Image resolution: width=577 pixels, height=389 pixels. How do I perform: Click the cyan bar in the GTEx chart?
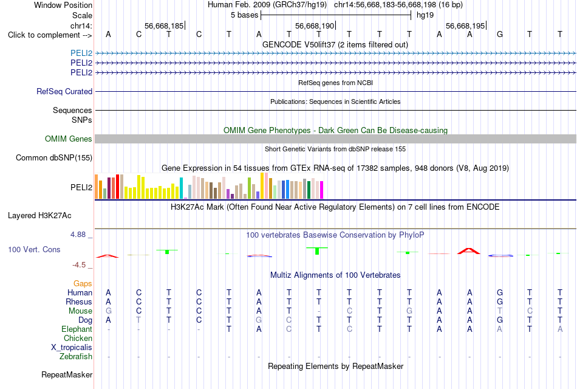click(x=182, y=188)
